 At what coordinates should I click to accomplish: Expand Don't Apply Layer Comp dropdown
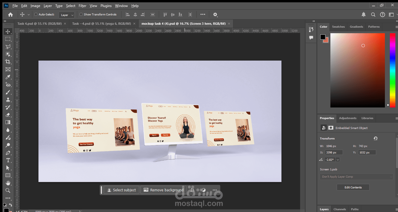[356, 176]
